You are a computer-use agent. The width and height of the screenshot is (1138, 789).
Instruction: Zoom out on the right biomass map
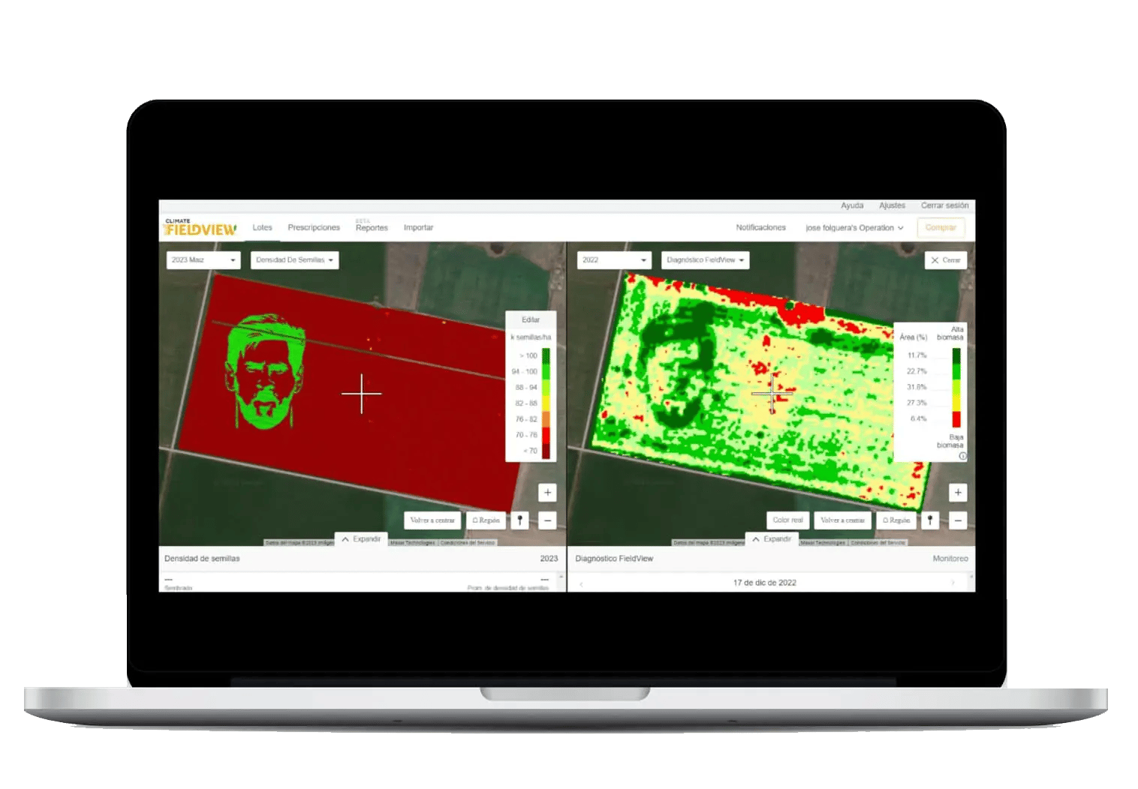click(x=958, y=520)
